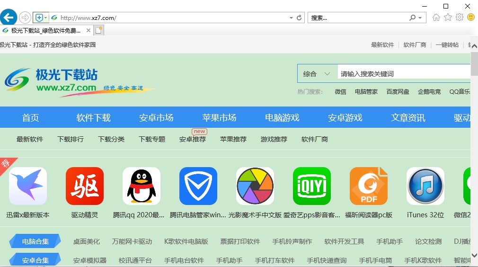The width and height of the screenshot is (478, 267).
Task: Expand the address bar history dropdown arrow
Action: tap(291, 18)
